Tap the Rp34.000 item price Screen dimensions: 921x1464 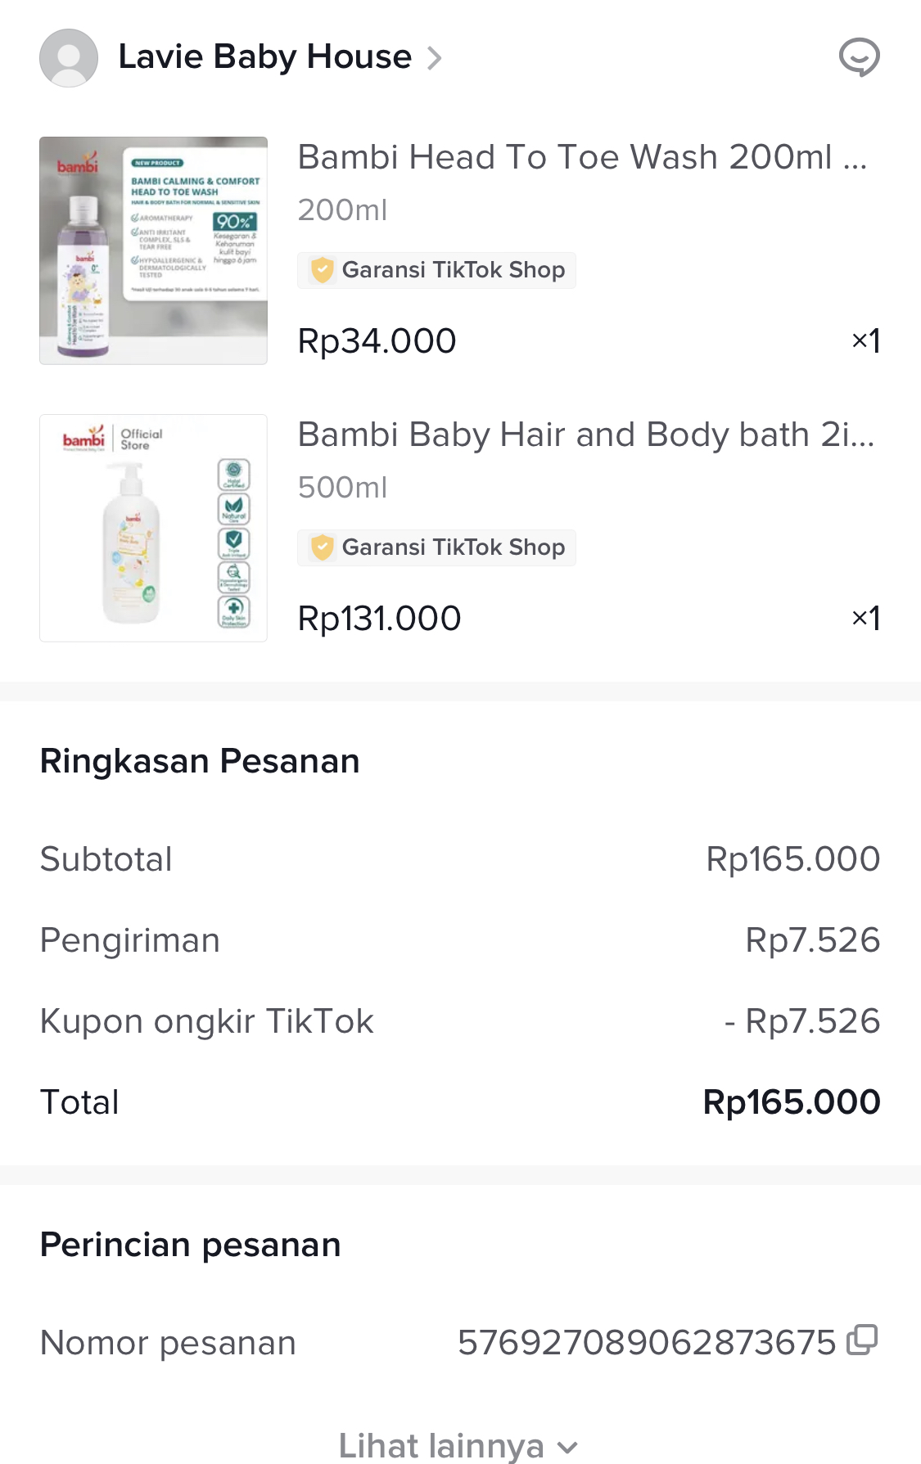377,341
